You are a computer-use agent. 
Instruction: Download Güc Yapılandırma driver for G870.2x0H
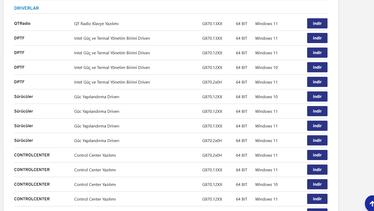tap(317, 140)
